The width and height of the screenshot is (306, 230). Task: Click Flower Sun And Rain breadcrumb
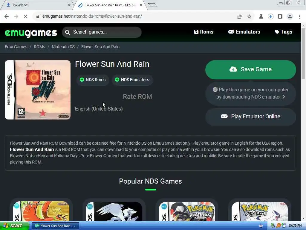click(100, 47)
